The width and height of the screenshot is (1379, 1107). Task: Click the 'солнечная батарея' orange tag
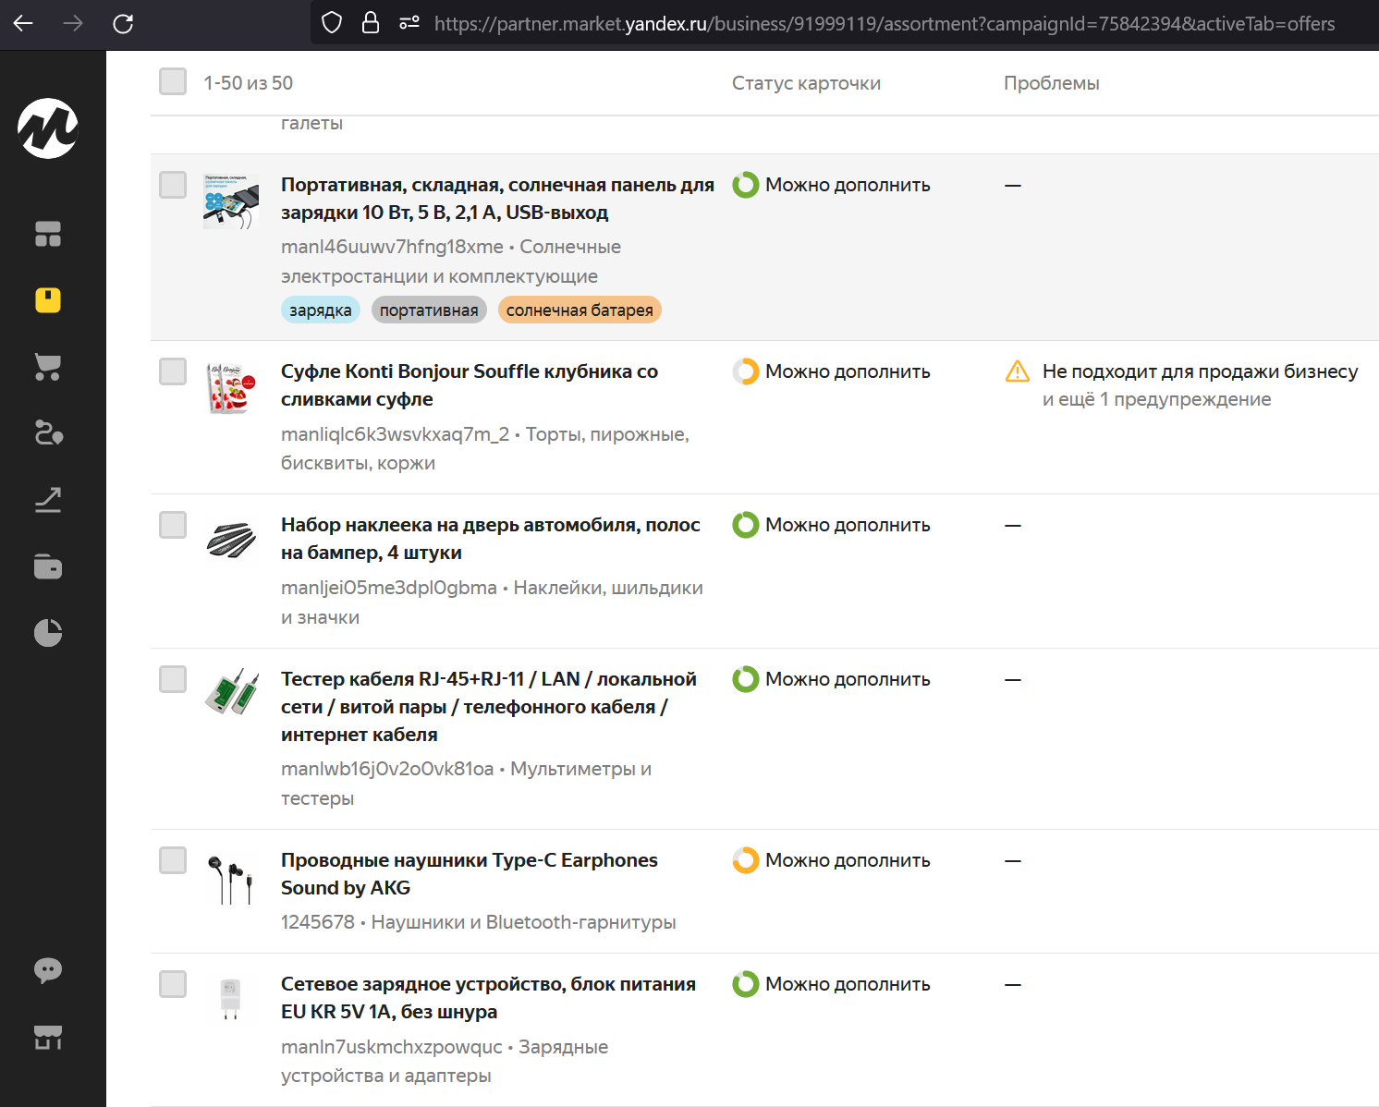pyautogui.click(x=580, y=310)
